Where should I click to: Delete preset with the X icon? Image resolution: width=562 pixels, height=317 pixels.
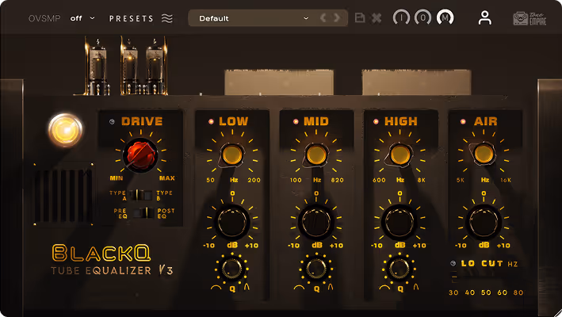377,18
